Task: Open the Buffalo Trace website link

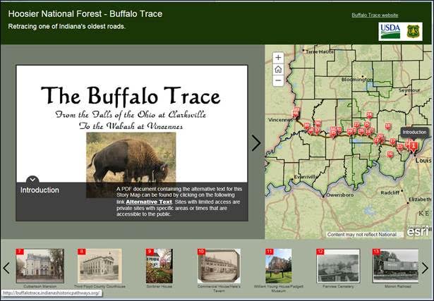Action: point(375,15)
